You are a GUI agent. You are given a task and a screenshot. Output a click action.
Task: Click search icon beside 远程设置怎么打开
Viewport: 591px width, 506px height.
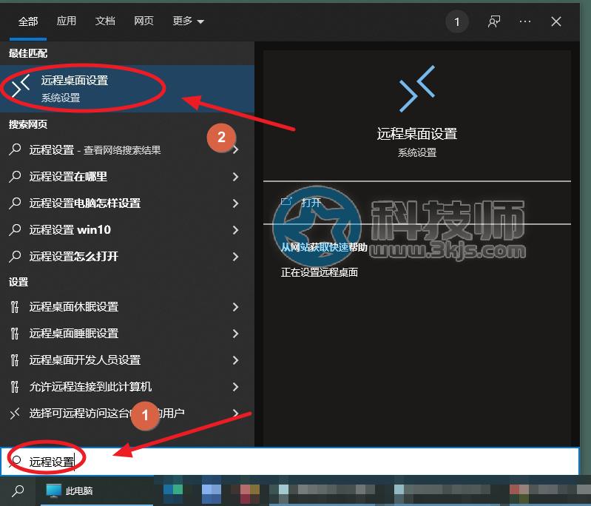click(15, 256)
